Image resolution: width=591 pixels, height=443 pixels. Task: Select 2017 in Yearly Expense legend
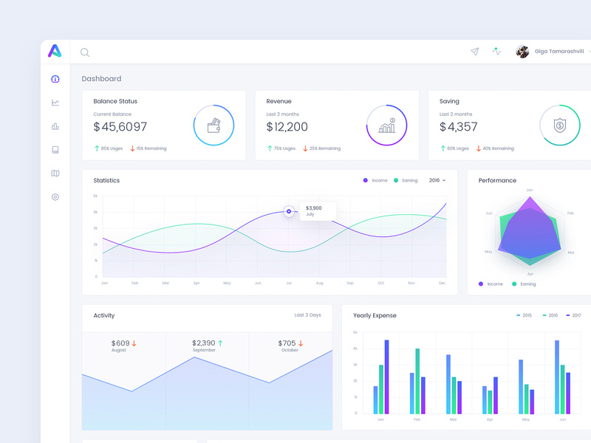[574, 315]
